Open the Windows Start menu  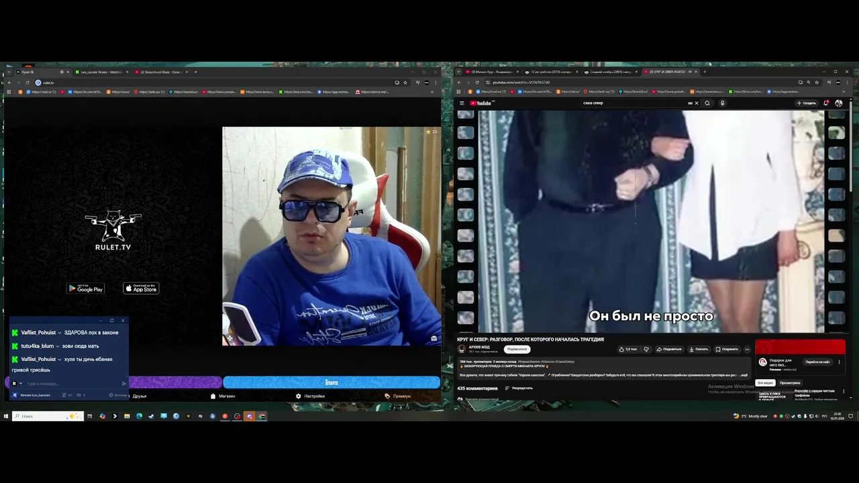pos(5,416)
